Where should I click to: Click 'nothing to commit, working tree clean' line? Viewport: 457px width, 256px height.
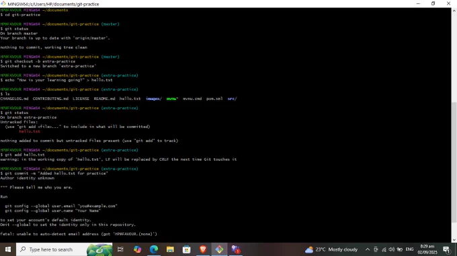coord(44,48)
